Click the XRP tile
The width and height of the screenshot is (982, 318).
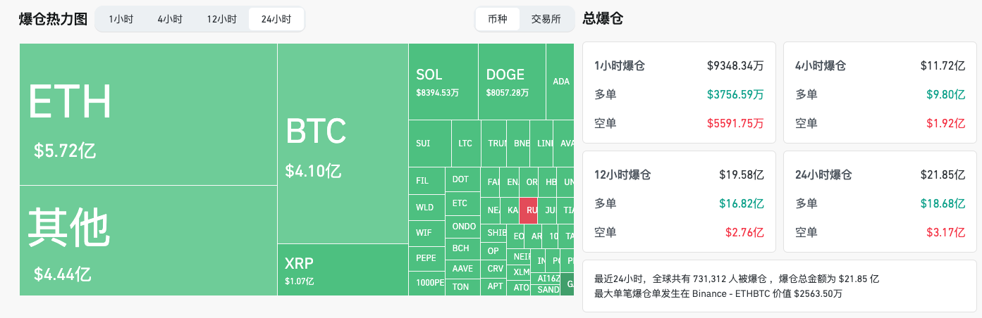point(343,269)
